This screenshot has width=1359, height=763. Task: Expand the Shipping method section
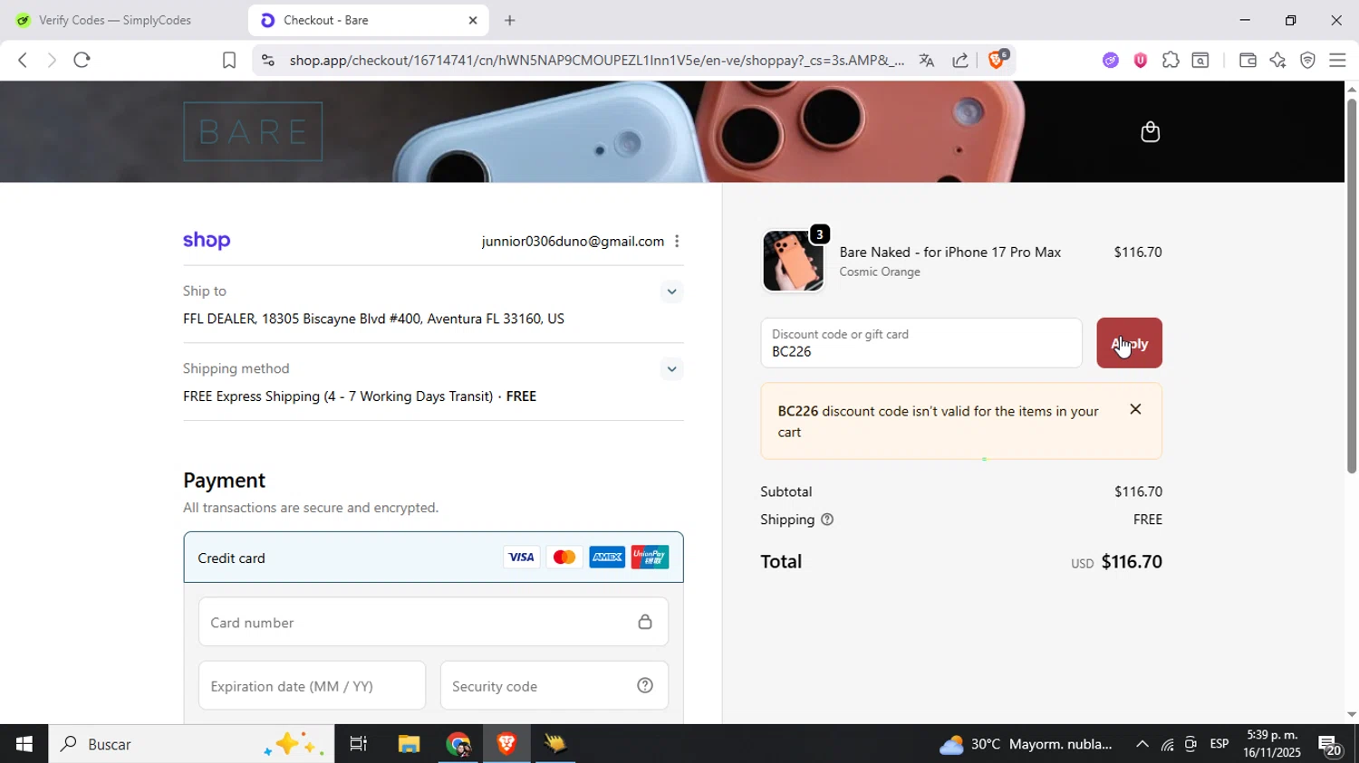coord(671,368)
